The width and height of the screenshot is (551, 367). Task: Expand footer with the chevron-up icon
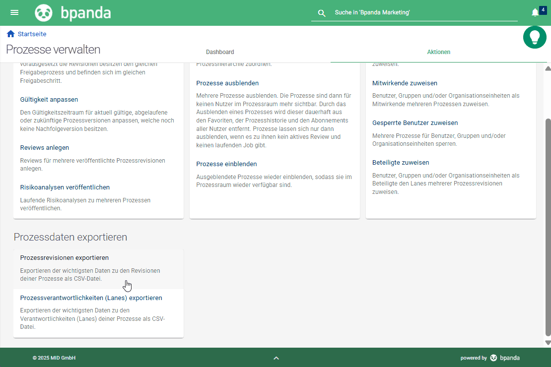pyautogui.click(x=276, y=358)
